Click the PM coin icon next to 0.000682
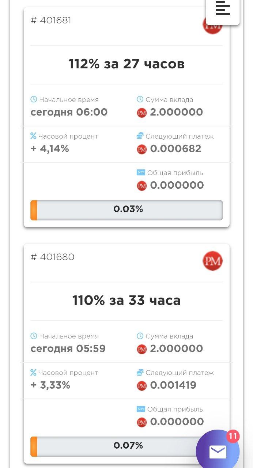 pyautogui.click(x=141, y=149)
